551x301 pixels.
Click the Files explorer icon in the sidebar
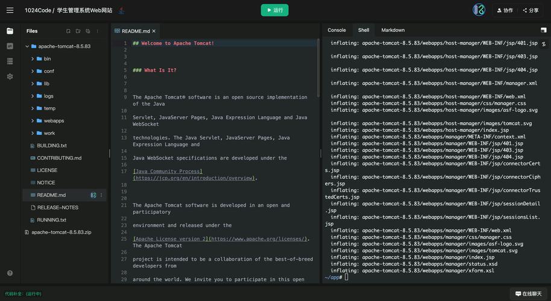(x=10, y=31)
